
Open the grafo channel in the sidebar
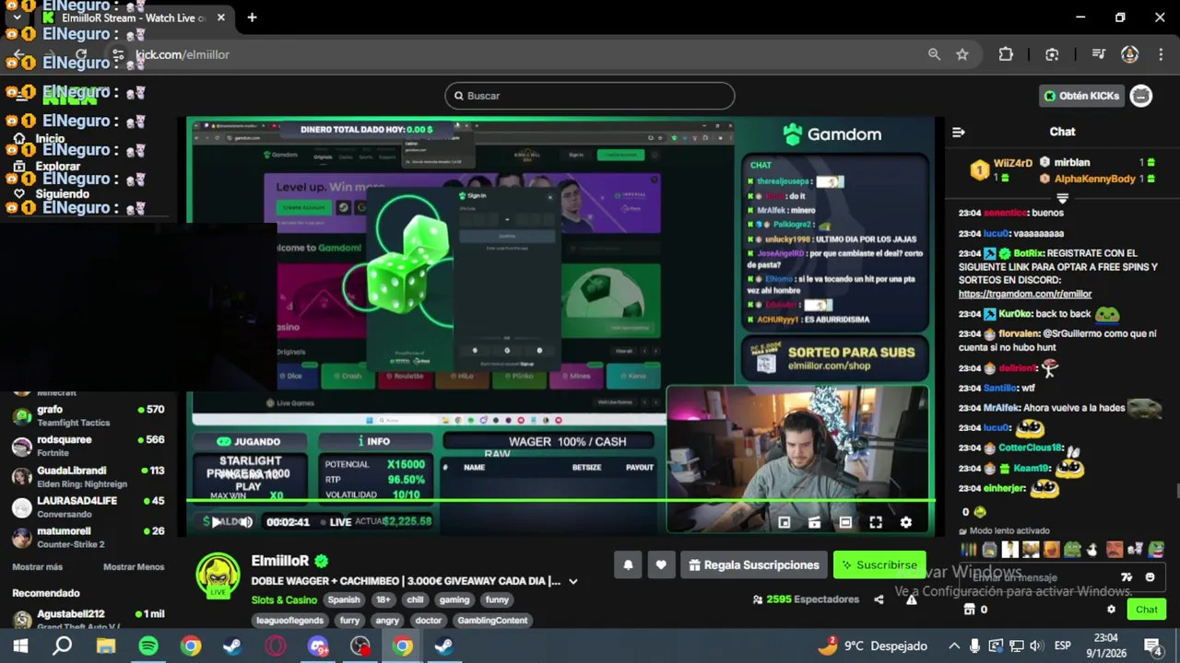88,415
